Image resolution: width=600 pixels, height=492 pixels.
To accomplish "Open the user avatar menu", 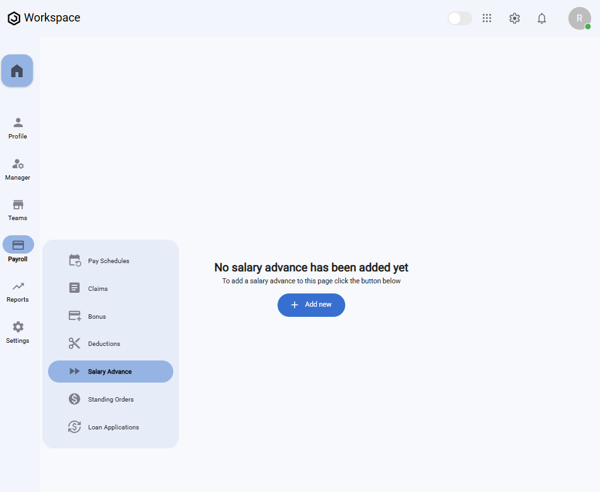I will click(579, 18).
